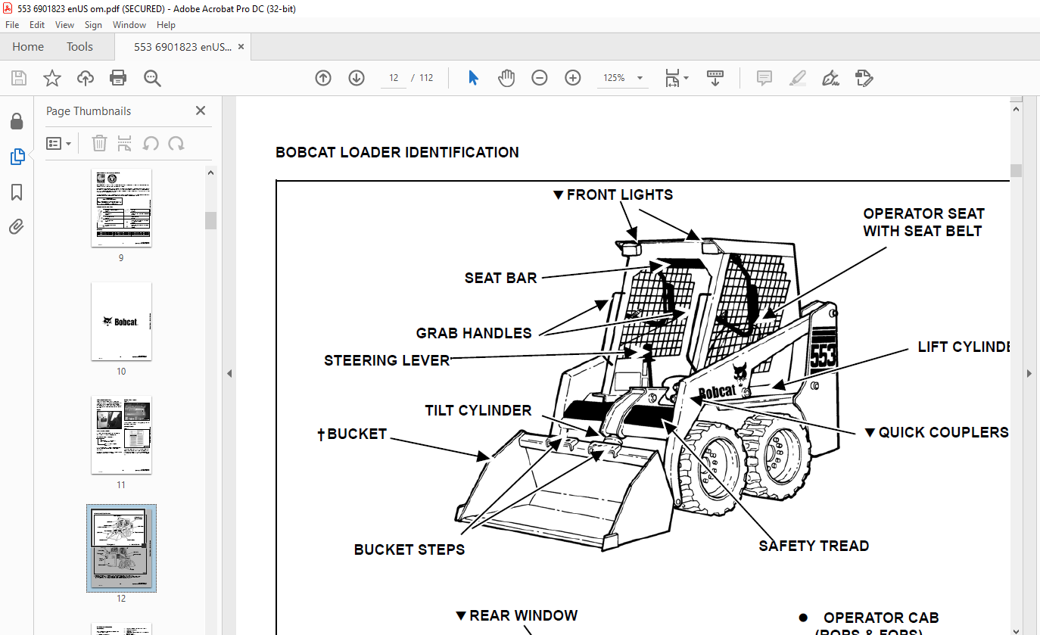Activate the hand pan tool
Viewport: 1040px width, 635px height.
tap(506, 78)
